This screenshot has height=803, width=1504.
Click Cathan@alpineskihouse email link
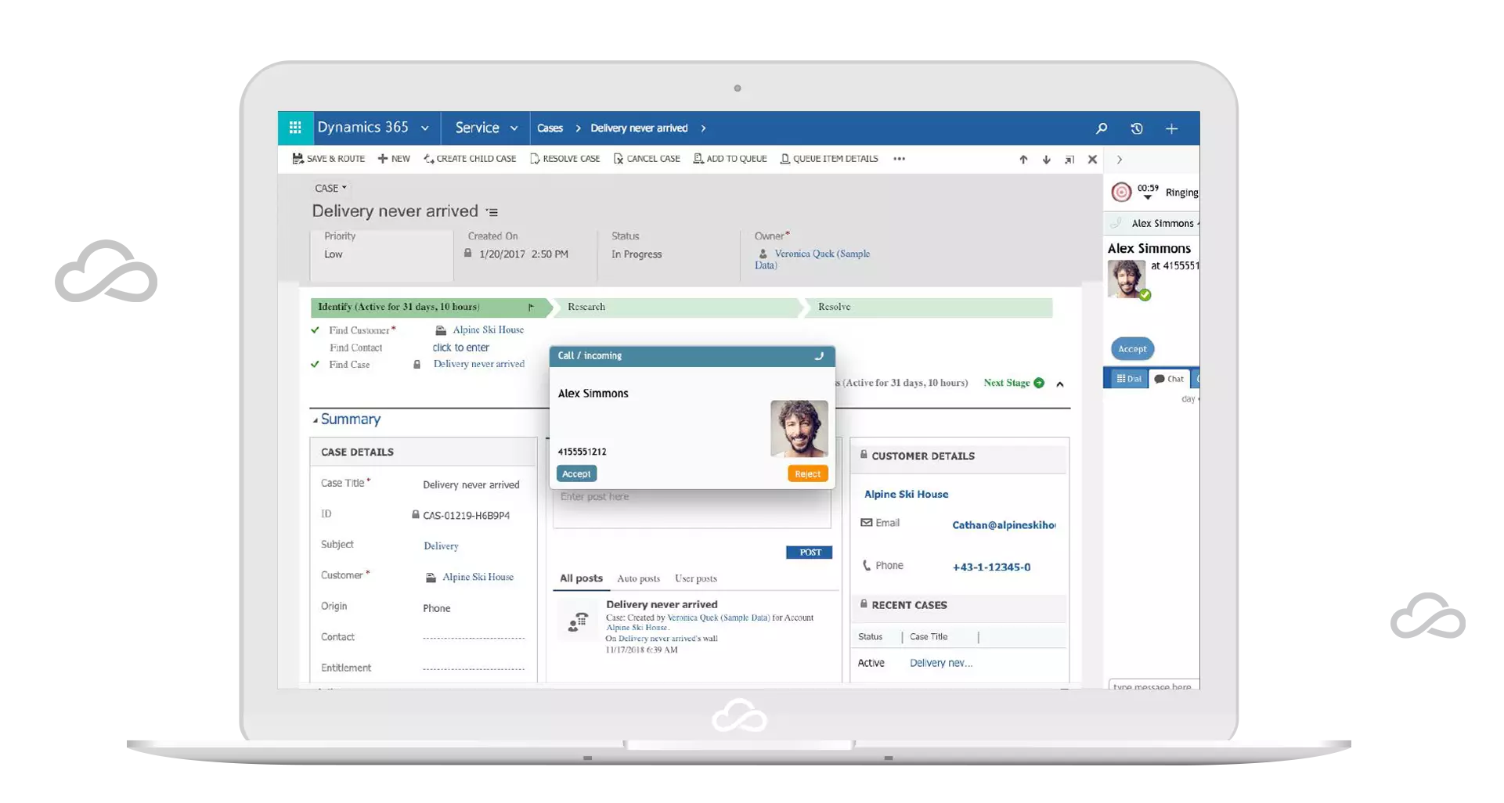[x=1004, y=525]
